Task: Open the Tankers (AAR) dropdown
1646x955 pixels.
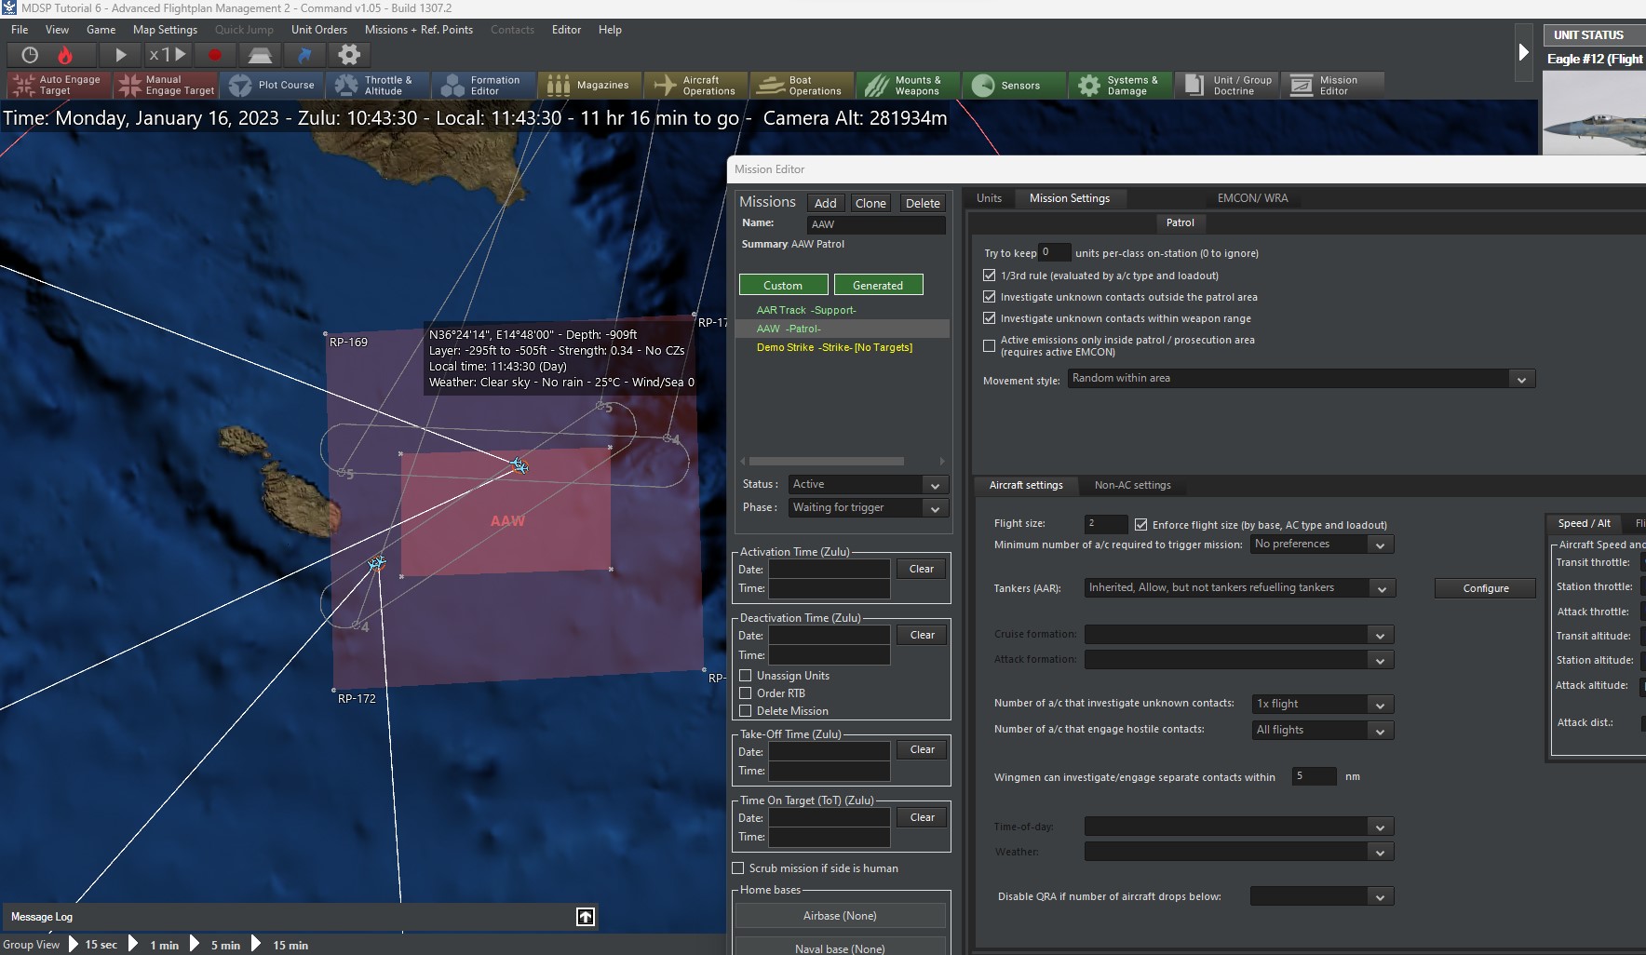Action: tap(1382, 588)
